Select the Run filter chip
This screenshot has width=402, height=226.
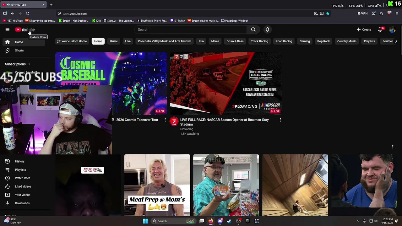[x=201, y=41]
